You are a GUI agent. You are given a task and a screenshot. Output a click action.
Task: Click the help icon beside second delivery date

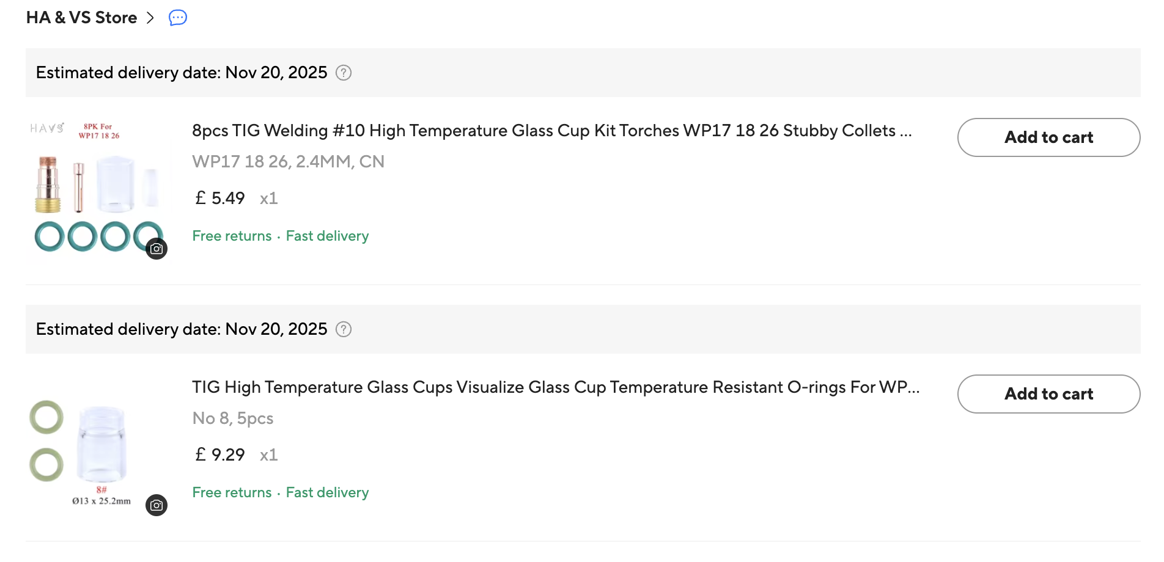click(x=344, y=329)
